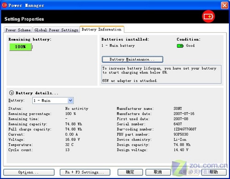Click the '1 - Main battery' entry
Image resolution: width=230 pixels, height=179 pixels.
tap(118, 46)
